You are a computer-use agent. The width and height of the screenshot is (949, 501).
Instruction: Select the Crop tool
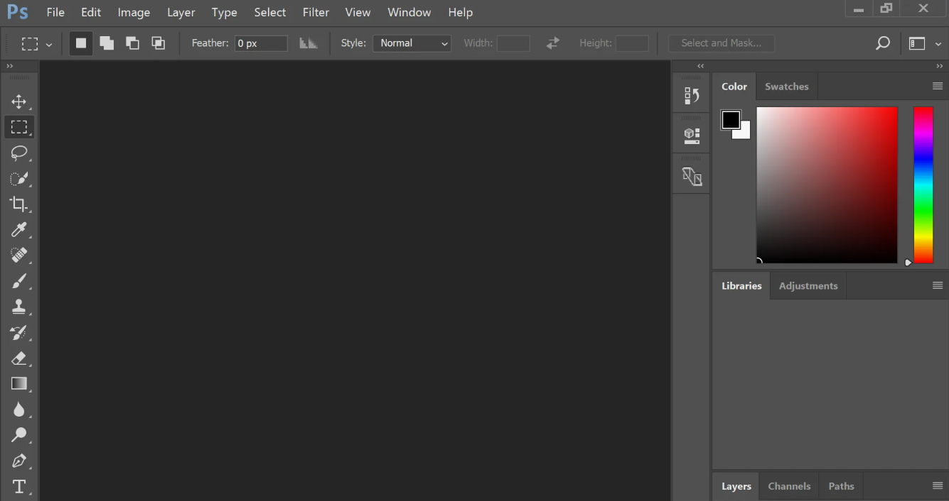pos(19,204)
